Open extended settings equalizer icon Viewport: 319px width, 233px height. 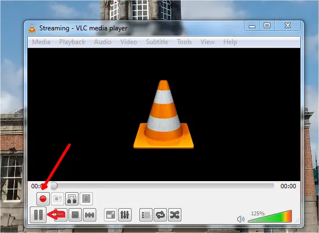click(125, 215)
